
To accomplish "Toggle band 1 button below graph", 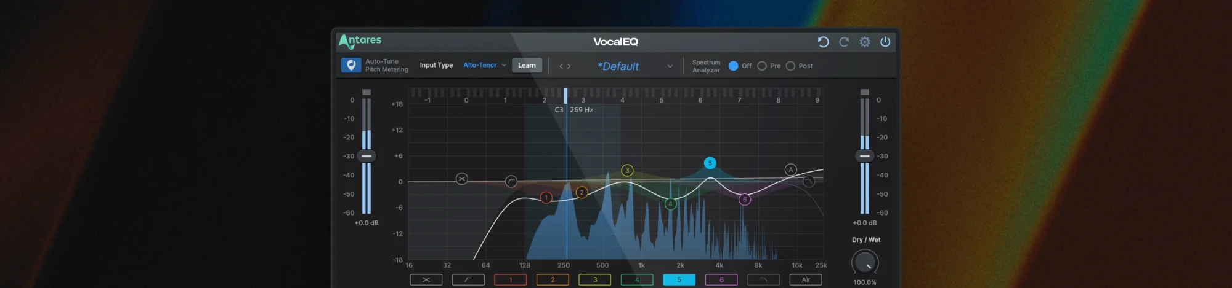I will coord(511,280).
